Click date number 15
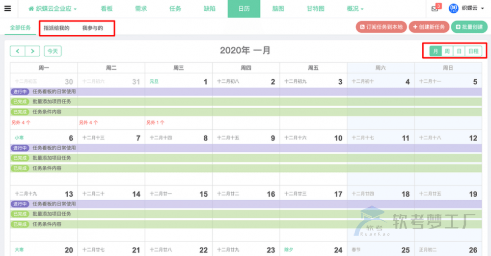Viewport: 491px width, 256px height. tap(204, 194)
